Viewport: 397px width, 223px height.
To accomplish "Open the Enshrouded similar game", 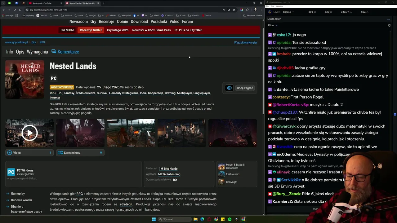I will pos(229,174).
